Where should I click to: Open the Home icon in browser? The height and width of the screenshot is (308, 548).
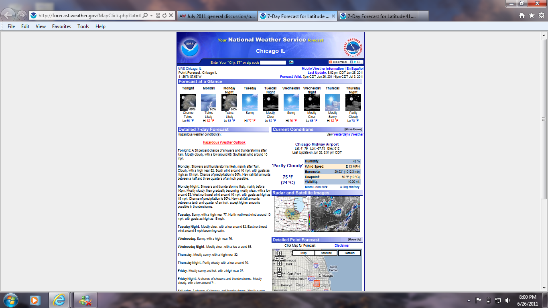click(522, 16)
